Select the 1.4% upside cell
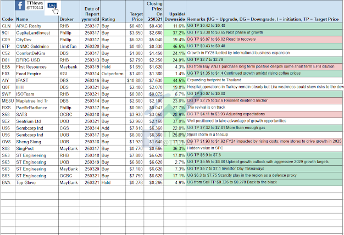 [175, 74]
